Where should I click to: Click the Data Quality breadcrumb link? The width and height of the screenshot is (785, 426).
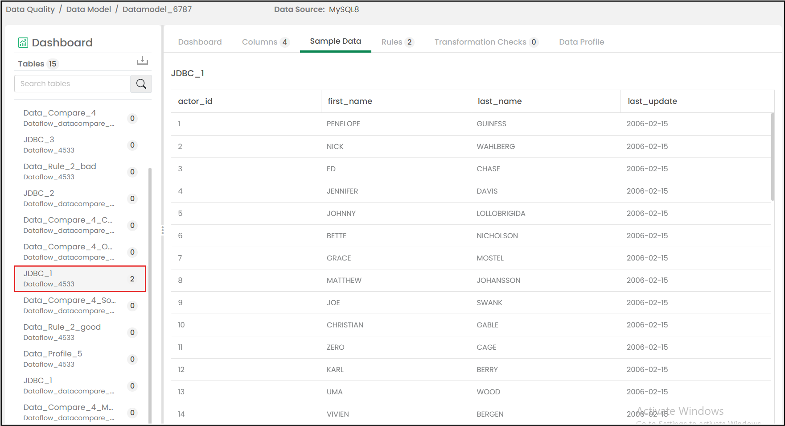point(30,9)
